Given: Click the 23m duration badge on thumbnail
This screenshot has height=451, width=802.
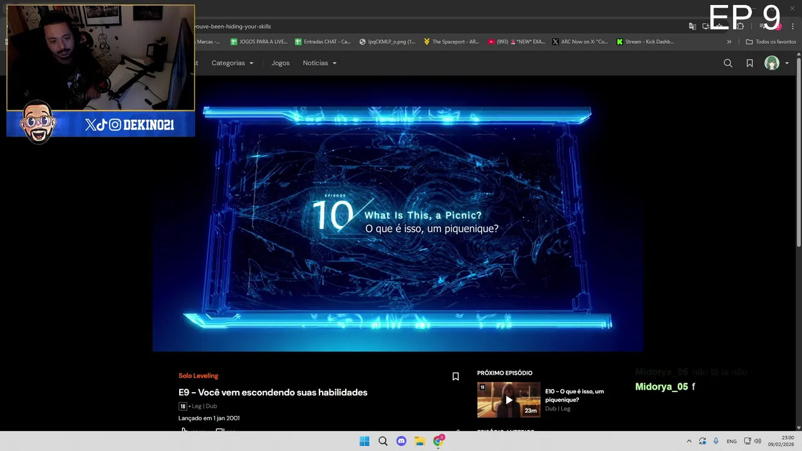Looking at the screenshot, I should (x=531, y=410).
